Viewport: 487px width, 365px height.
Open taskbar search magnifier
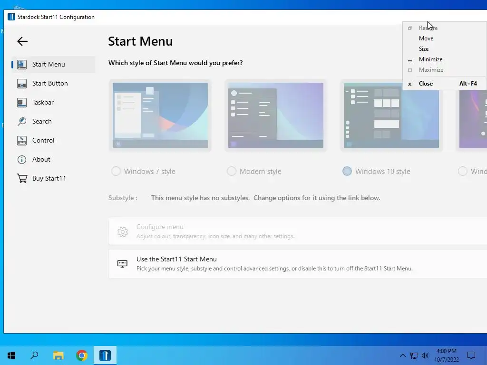click(x=34, y=355)
